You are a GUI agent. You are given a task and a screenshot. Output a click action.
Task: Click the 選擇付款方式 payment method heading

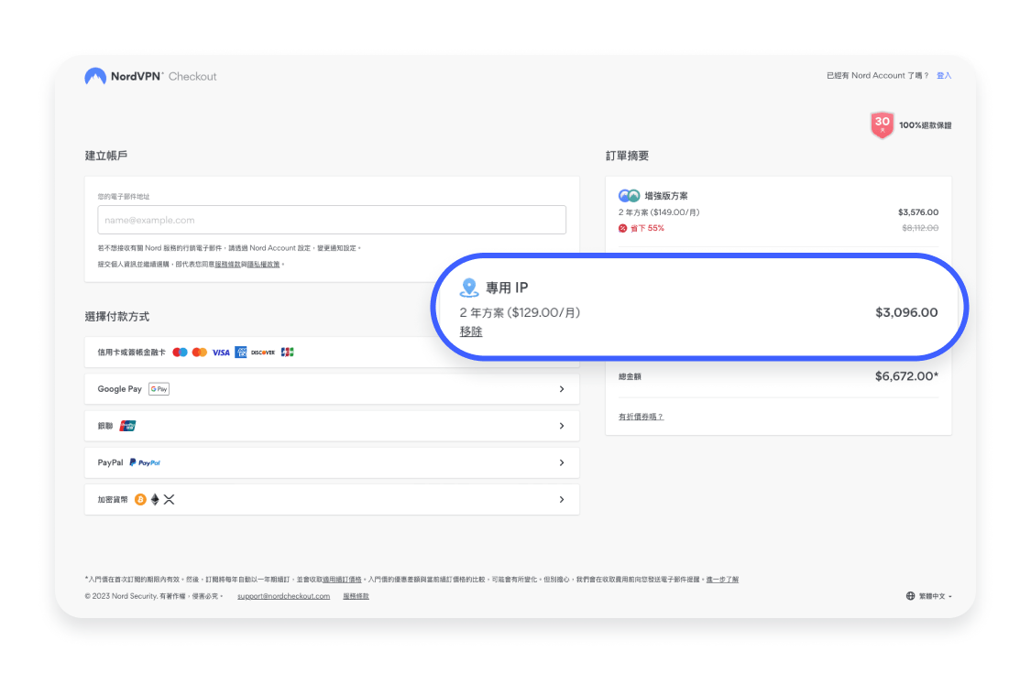coord(117,317)
